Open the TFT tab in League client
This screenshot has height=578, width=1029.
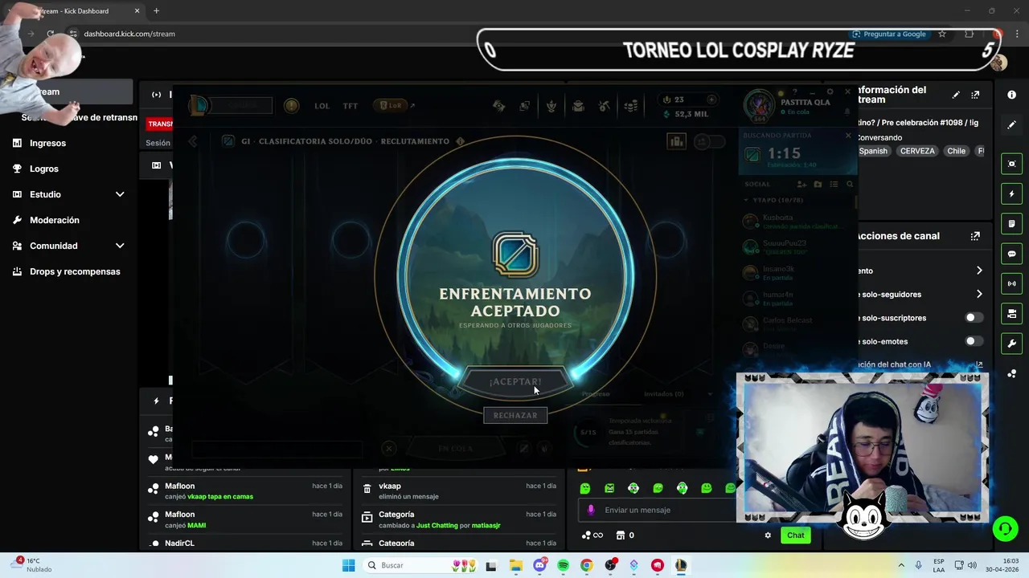click(351, 106)
